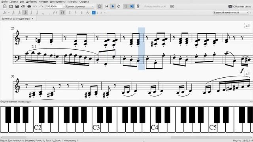
Task: Open the Плагины menu
Action: [72, 2]
